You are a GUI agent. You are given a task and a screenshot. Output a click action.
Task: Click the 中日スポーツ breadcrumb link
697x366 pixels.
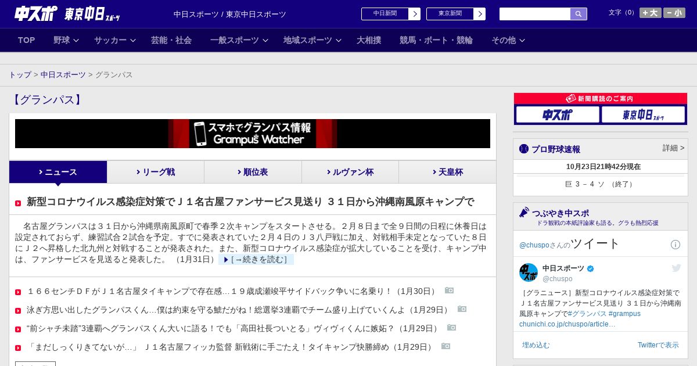point(63,75)
